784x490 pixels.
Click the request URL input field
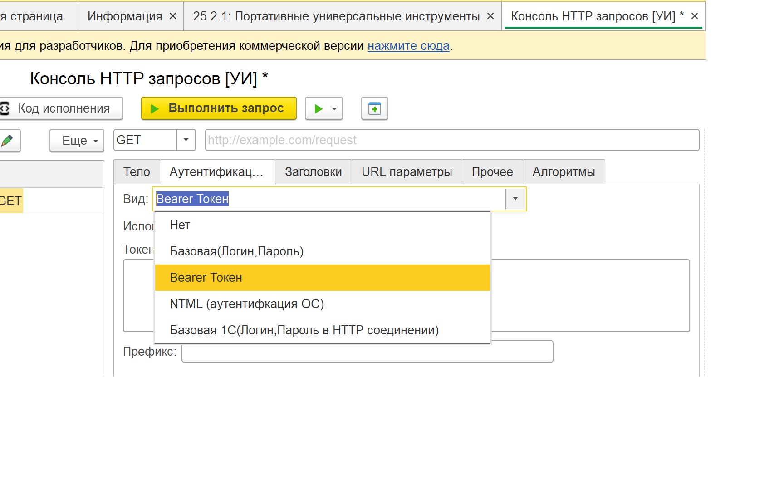coord(451,140)
